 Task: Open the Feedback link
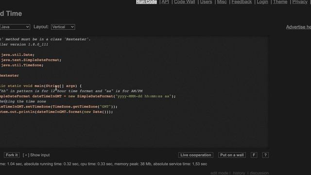click(x=242, y=2)
